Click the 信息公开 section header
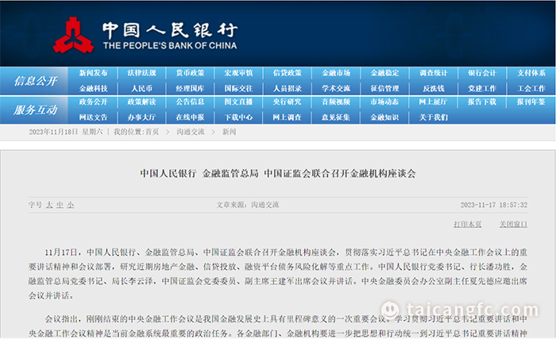This screenshot has width=556, height=339. (36, 81)
